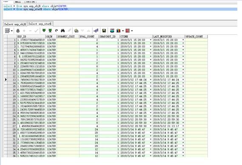Open find with the binoculars icon
The width and height of the screenshot is (242, 165).
pos(63,31)
